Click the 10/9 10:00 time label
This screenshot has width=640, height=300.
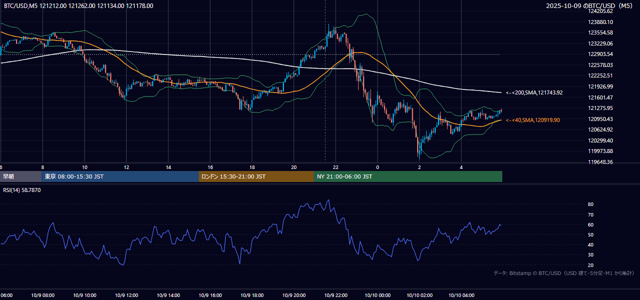(84, 295)
